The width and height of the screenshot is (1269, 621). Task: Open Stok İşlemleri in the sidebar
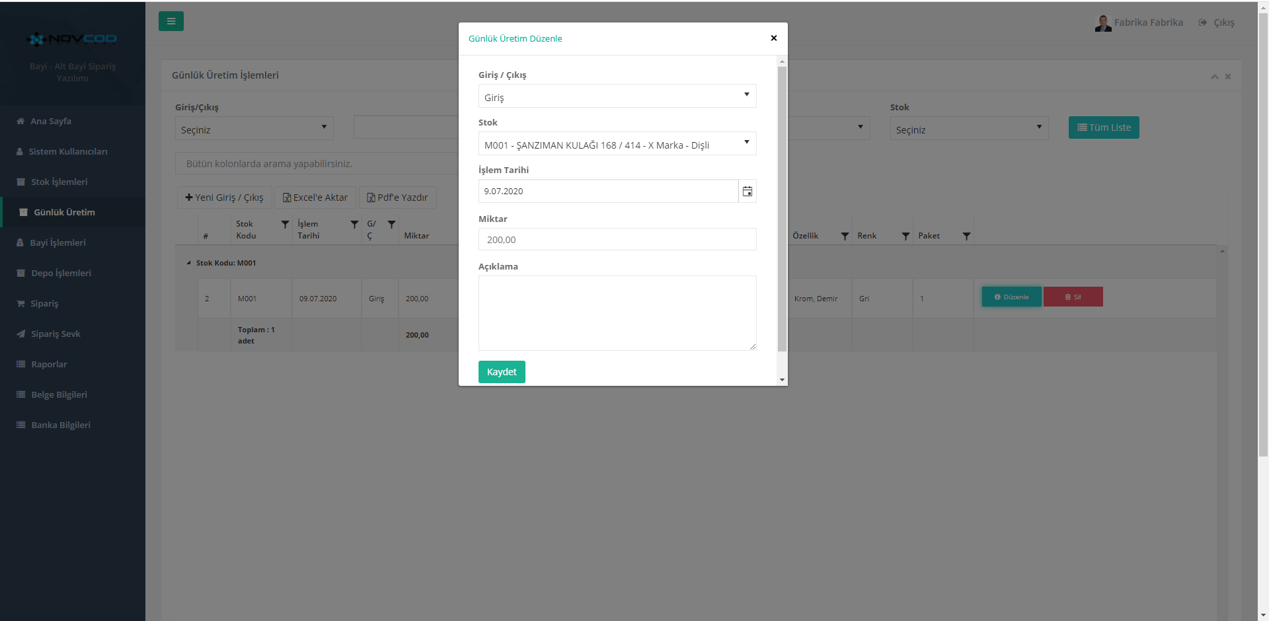tap(59, 182)
